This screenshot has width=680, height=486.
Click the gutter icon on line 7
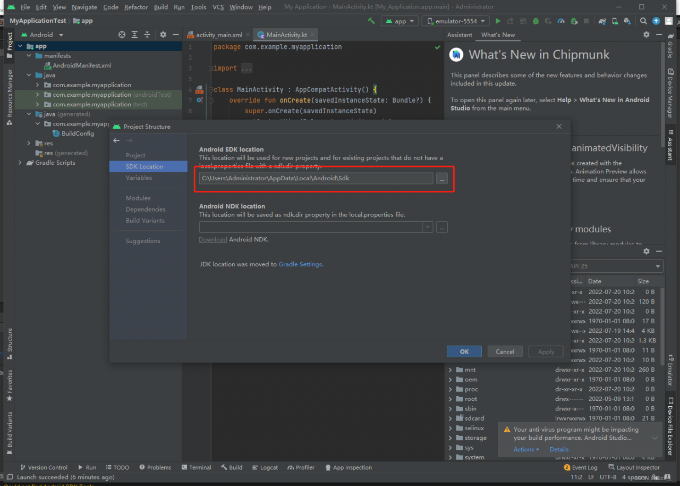[x=200, y=100]
